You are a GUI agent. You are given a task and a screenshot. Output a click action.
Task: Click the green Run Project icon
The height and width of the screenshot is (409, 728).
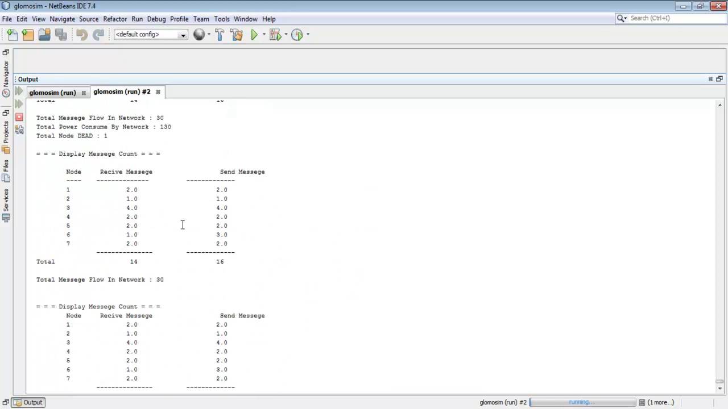click(x=254, y=35)
